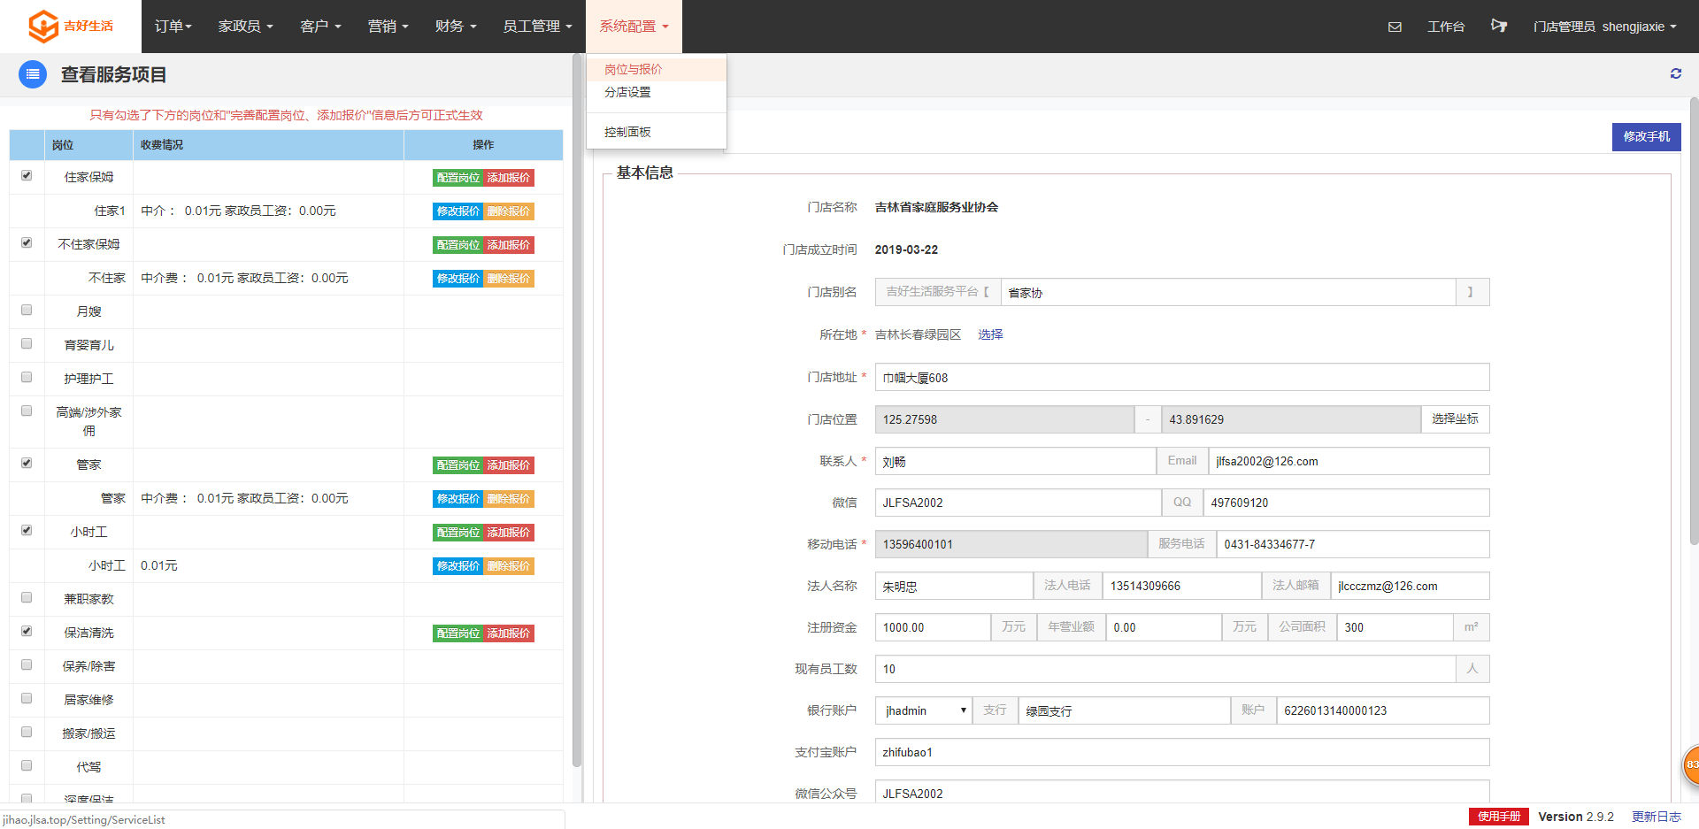Click the 联系人 input field

(1016, 461)
